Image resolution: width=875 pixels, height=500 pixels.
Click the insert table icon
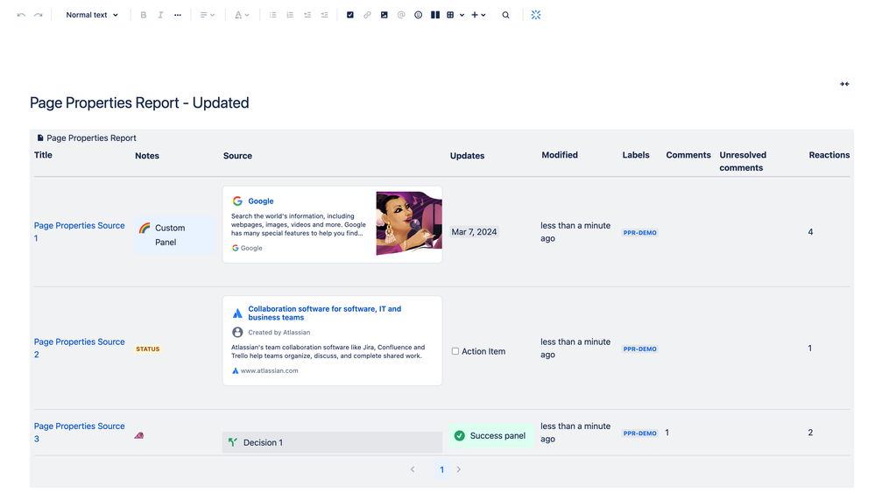450,15
